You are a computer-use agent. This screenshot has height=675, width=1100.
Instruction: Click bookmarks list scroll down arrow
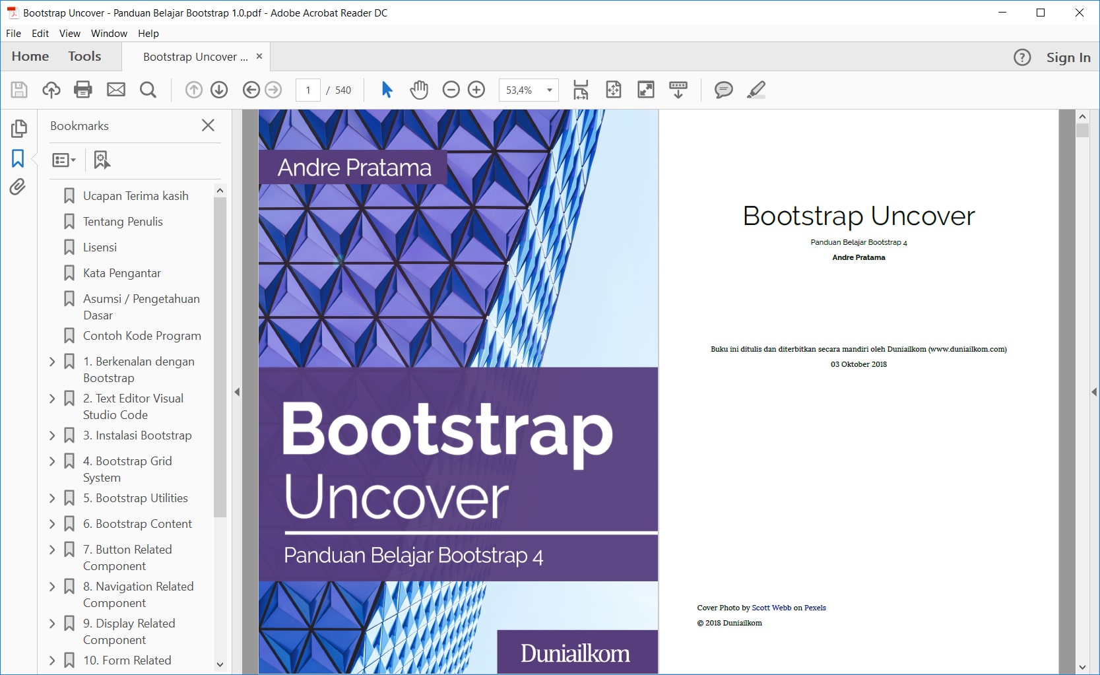pos(220,664)
